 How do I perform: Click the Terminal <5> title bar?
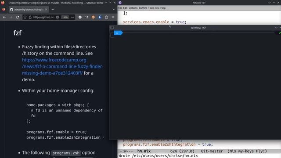[198, 28]
